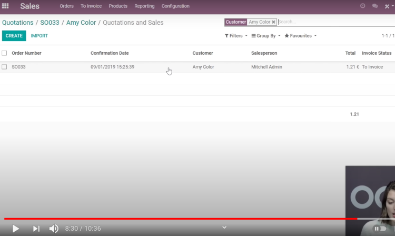Seek on the red video progress bar
Image resolution: width=395 pixels, height=236 pixels.
pyautogui.click(x=181, y=219)
